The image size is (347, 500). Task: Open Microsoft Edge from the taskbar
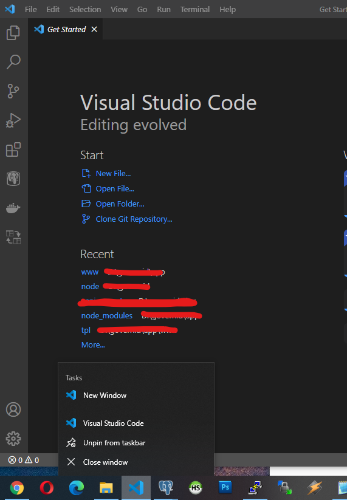coord(77,488)
